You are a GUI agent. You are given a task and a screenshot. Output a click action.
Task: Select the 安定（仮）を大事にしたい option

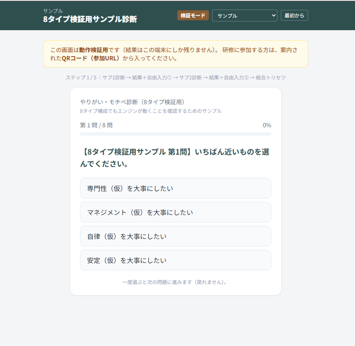tap(176, 260)
